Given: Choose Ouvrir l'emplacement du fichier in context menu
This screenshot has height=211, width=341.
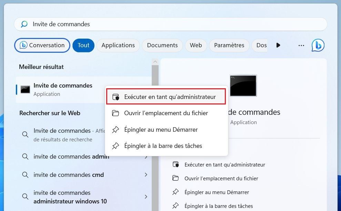Looking at the screenshot, I should coord(166,113).
